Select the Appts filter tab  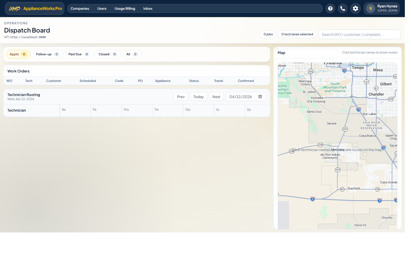[18, 54]
